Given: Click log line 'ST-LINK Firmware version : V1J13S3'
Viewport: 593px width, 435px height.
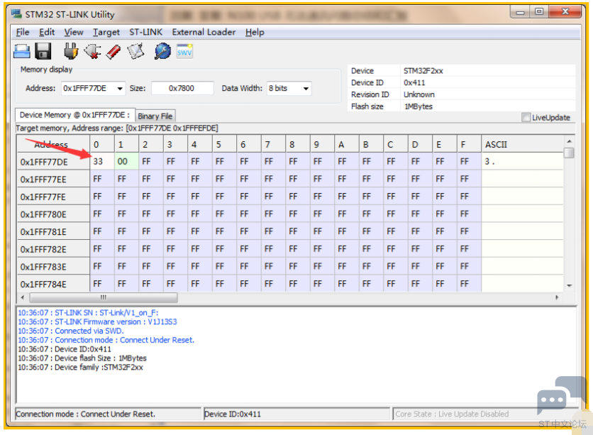Looking at the screenshot, I should pos(98,322).
